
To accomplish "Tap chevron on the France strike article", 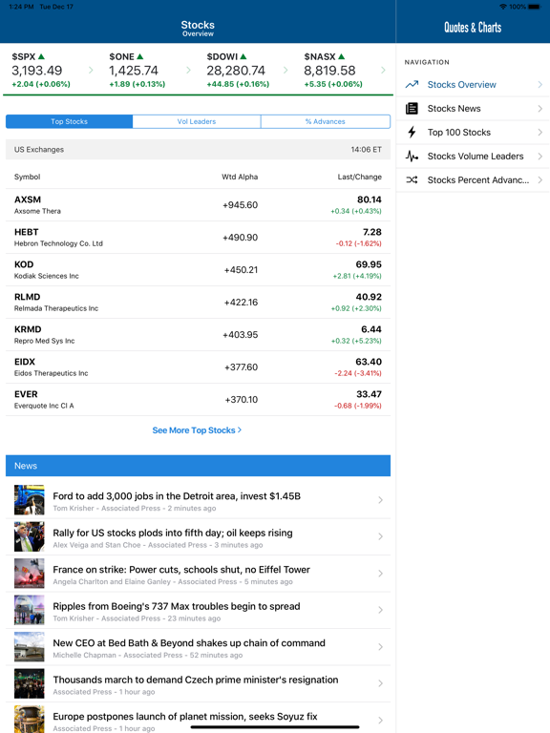I will (380, 573).
